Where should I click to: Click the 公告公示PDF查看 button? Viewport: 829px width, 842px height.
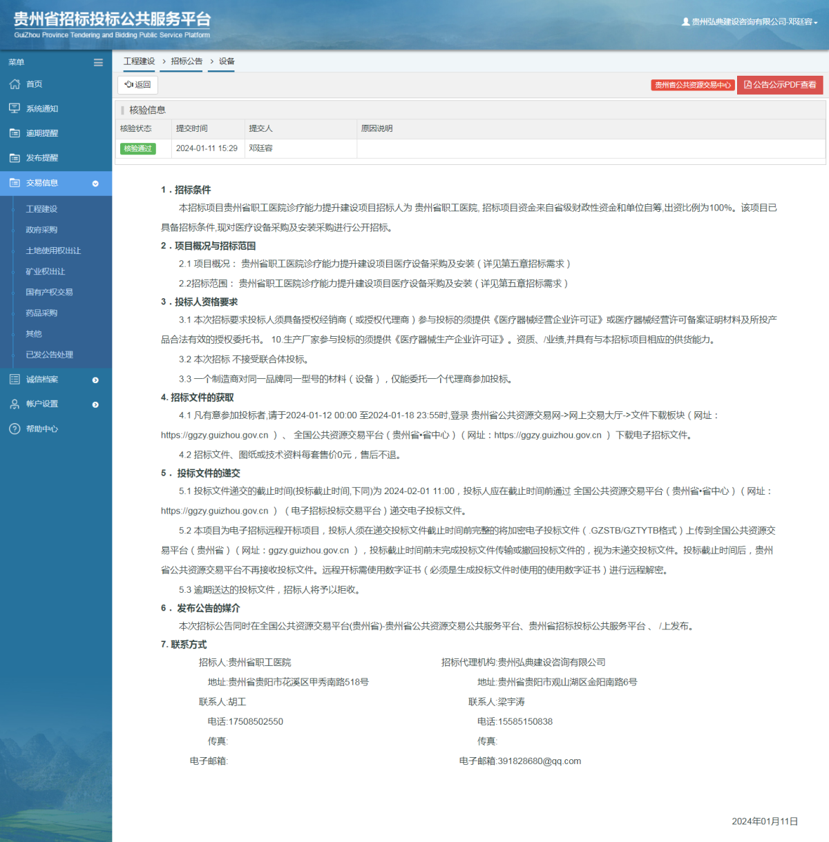(780, 85)
